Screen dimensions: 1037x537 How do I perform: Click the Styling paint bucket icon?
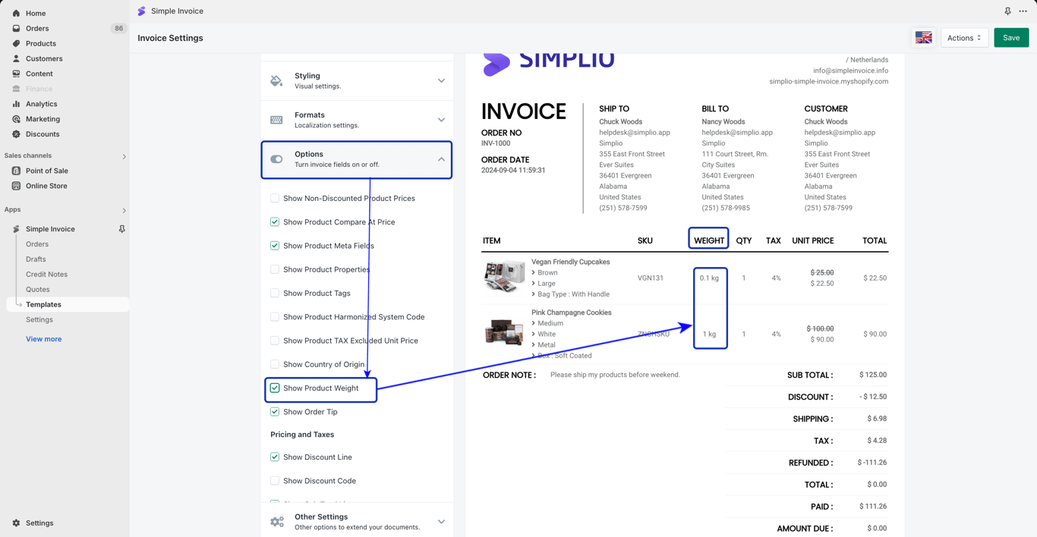point(276,80)
